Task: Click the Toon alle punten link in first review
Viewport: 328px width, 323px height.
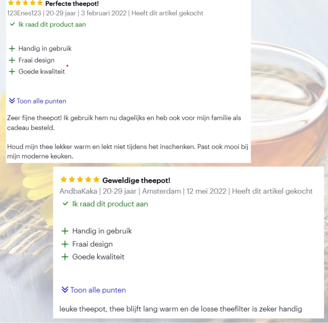Action: tap(41, 101)
